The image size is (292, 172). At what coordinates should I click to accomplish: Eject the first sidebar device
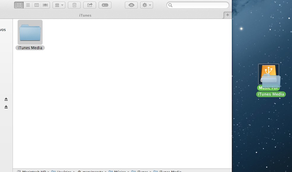[x=6, y=99]
